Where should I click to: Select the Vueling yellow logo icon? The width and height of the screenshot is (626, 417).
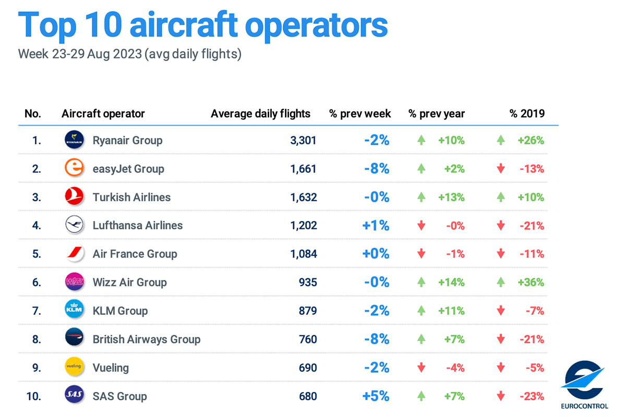[74, 367]
